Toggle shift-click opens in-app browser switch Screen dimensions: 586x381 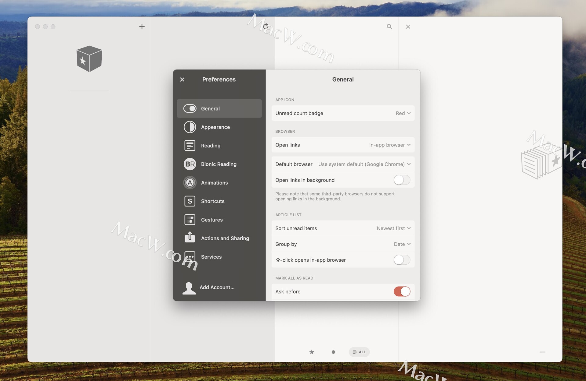[x=402, y=260]
